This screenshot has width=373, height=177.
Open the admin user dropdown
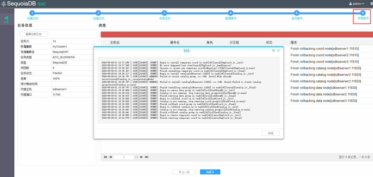pyautogui.click(x=357, y=4)
